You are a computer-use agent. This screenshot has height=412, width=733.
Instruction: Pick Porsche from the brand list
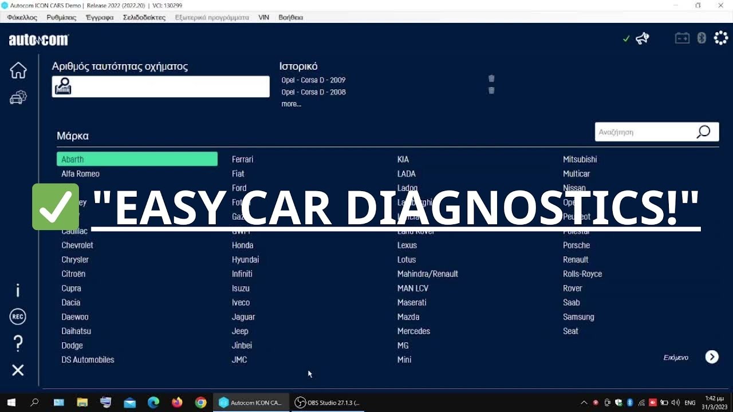(x=576, y=245)
